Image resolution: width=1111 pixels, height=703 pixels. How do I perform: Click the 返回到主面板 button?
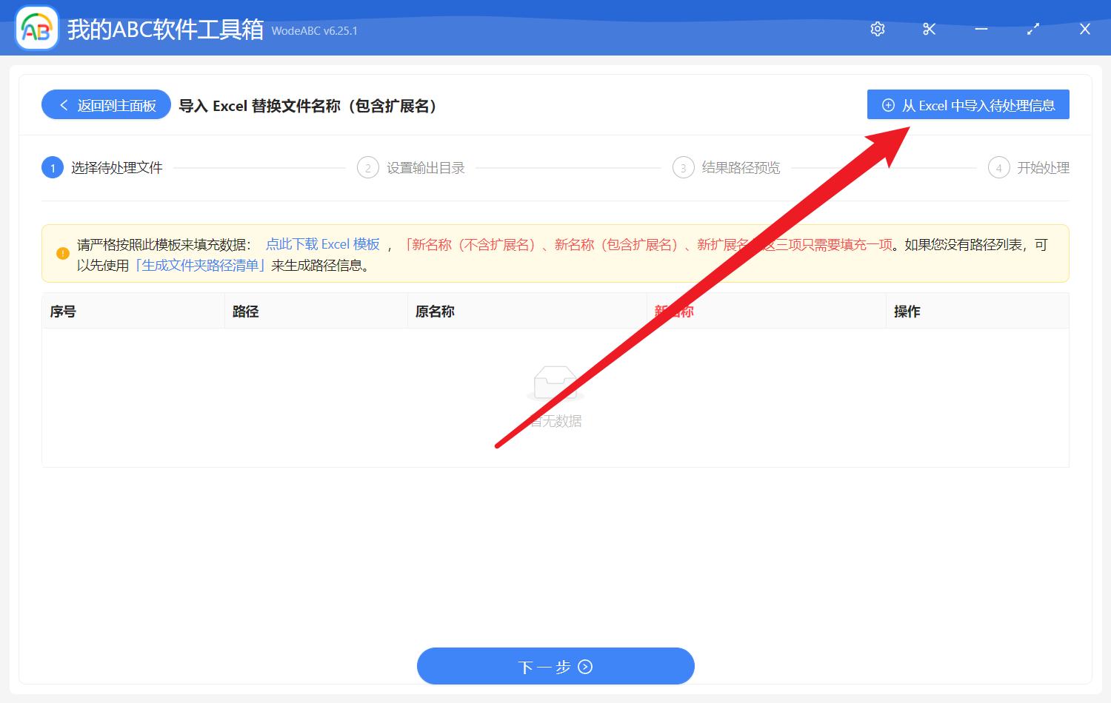click(105, 104)
